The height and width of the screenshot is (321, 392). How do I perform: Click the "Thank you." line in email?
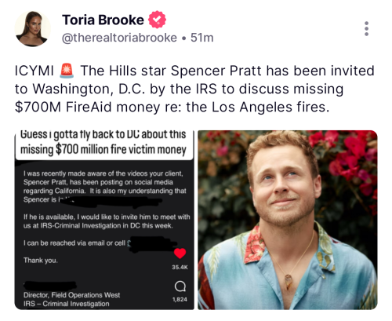[41, 261]
